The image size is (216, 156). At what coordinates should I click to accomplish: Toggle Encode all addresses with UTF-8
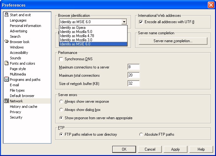(x=141, y=22)
